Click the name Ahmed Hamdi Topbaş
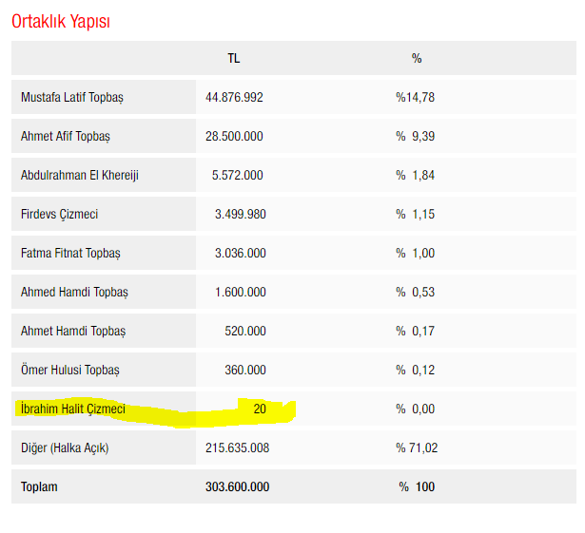585x533 pixels. coord(74,293)
